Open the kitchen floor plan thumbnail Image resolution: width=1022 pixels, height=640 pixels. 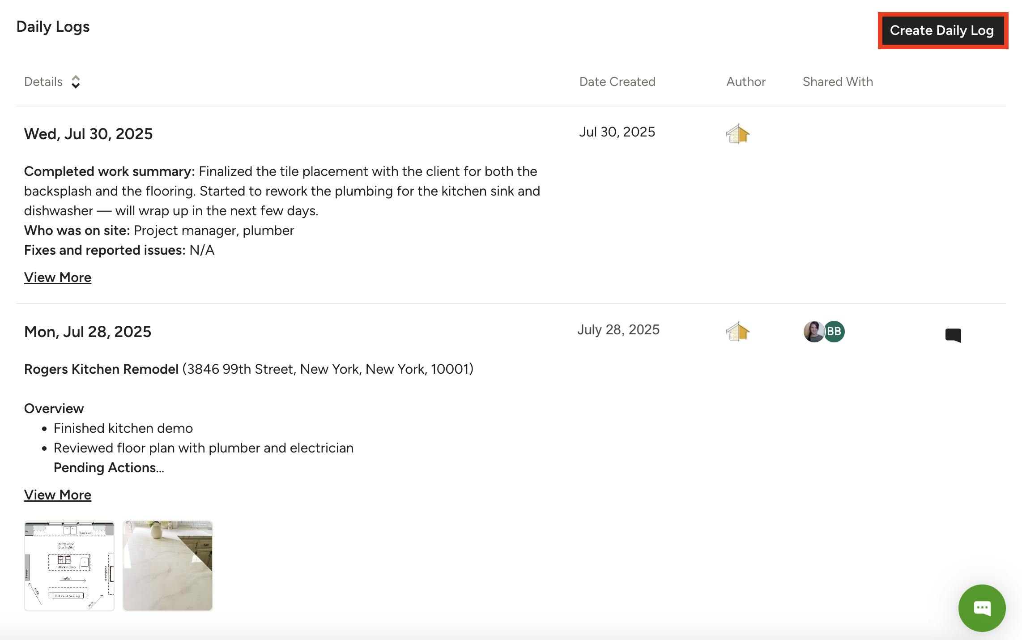tap(69, 566)
